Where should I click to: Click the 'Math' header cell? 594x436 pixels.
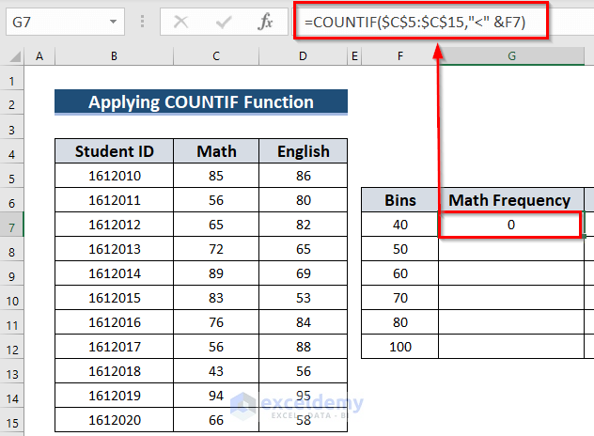pyautogui.click(x=216, y=151)
